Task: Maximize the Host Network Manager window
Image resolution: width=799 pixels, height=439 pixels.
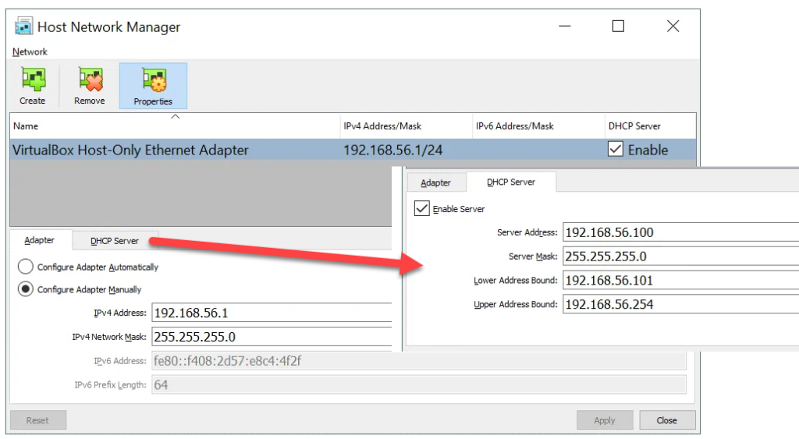Action: coord(618,26)
